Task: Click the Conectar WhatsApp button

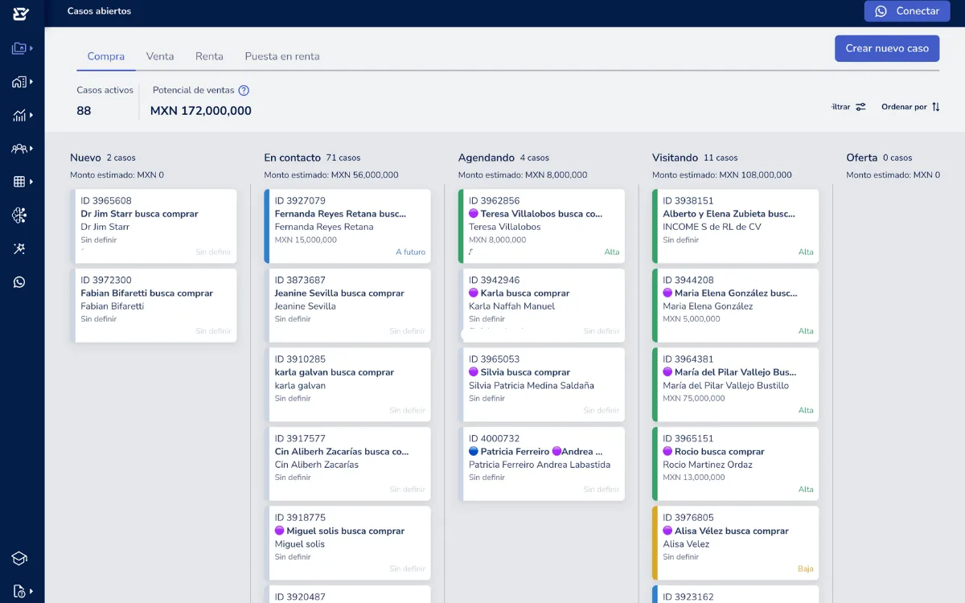Action: 906,11
